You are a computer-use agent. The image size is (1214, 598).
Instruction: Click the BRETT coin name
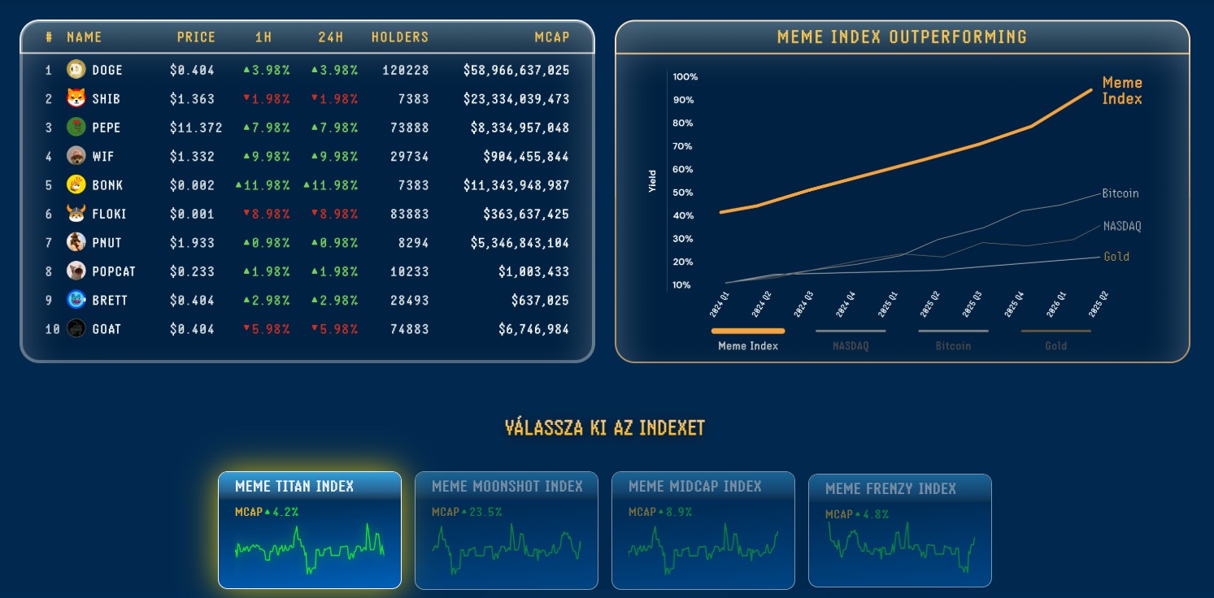(x=110, y=301)
